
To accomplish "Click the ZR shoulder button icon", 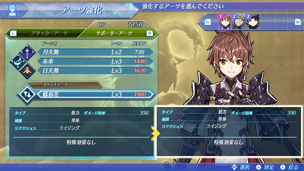I will tap(298, 22).
